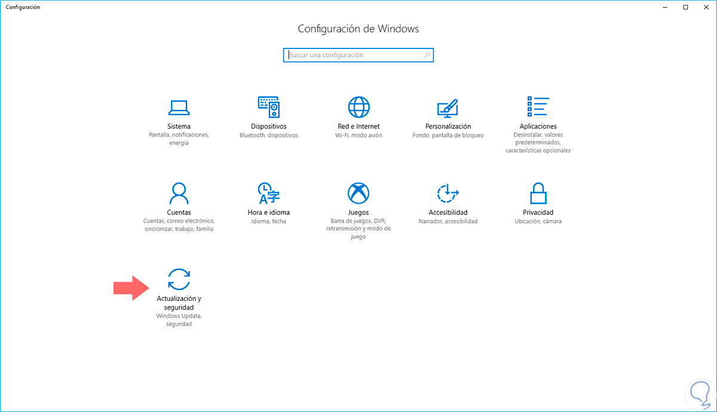Image resolution: width=717 pixels, height=412 pixels.
Task: Select the 'Dispositivos' label
Action: 269,127
